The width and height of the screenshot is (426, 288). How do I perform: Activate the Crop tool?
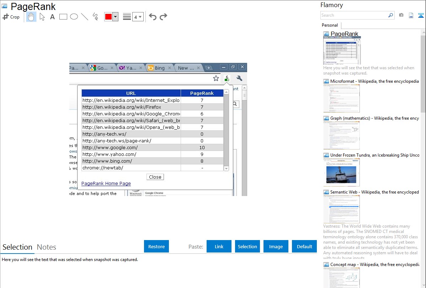[11, 17]
